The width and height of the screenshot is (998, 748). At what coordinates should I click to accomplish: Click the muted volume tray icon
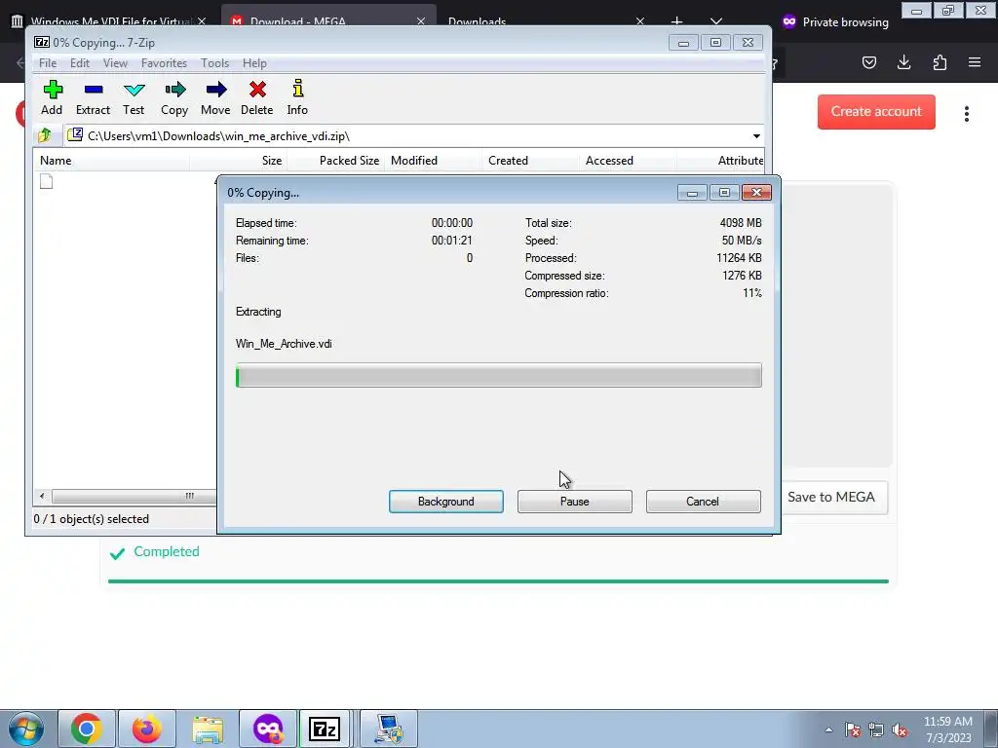[900, 729]
